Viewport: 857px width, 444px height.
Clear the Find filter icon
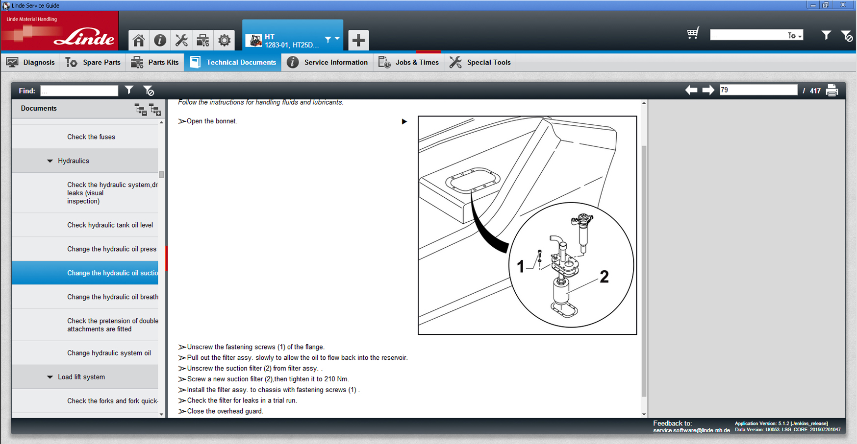point(149,91)
